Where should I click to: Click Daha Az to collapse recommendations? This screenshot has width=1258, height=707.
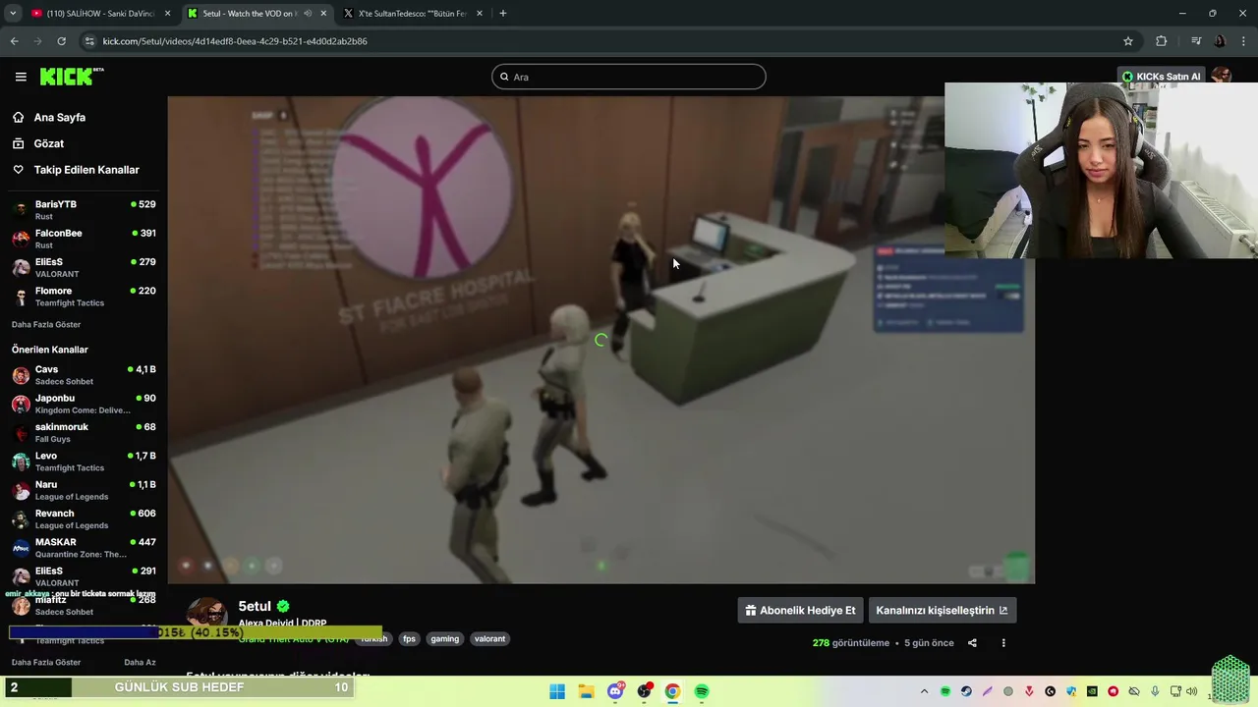click(x=140, y=663)
